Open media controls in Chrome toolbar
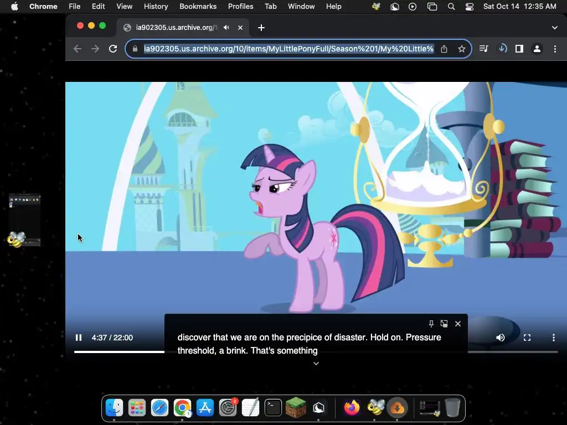The width and height of the screenshot is (567, 425). point(483,49)
